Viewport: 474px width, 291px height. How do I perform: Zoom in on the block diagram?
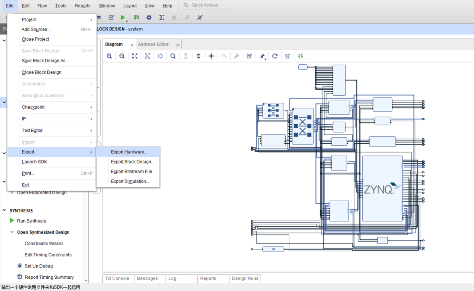point(109,56)
